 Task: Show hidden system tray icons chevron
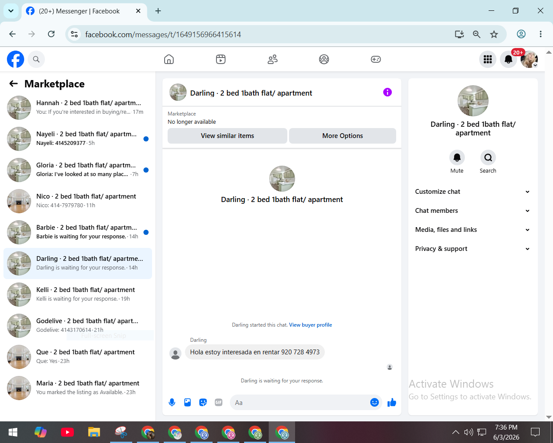click(455, 432)
